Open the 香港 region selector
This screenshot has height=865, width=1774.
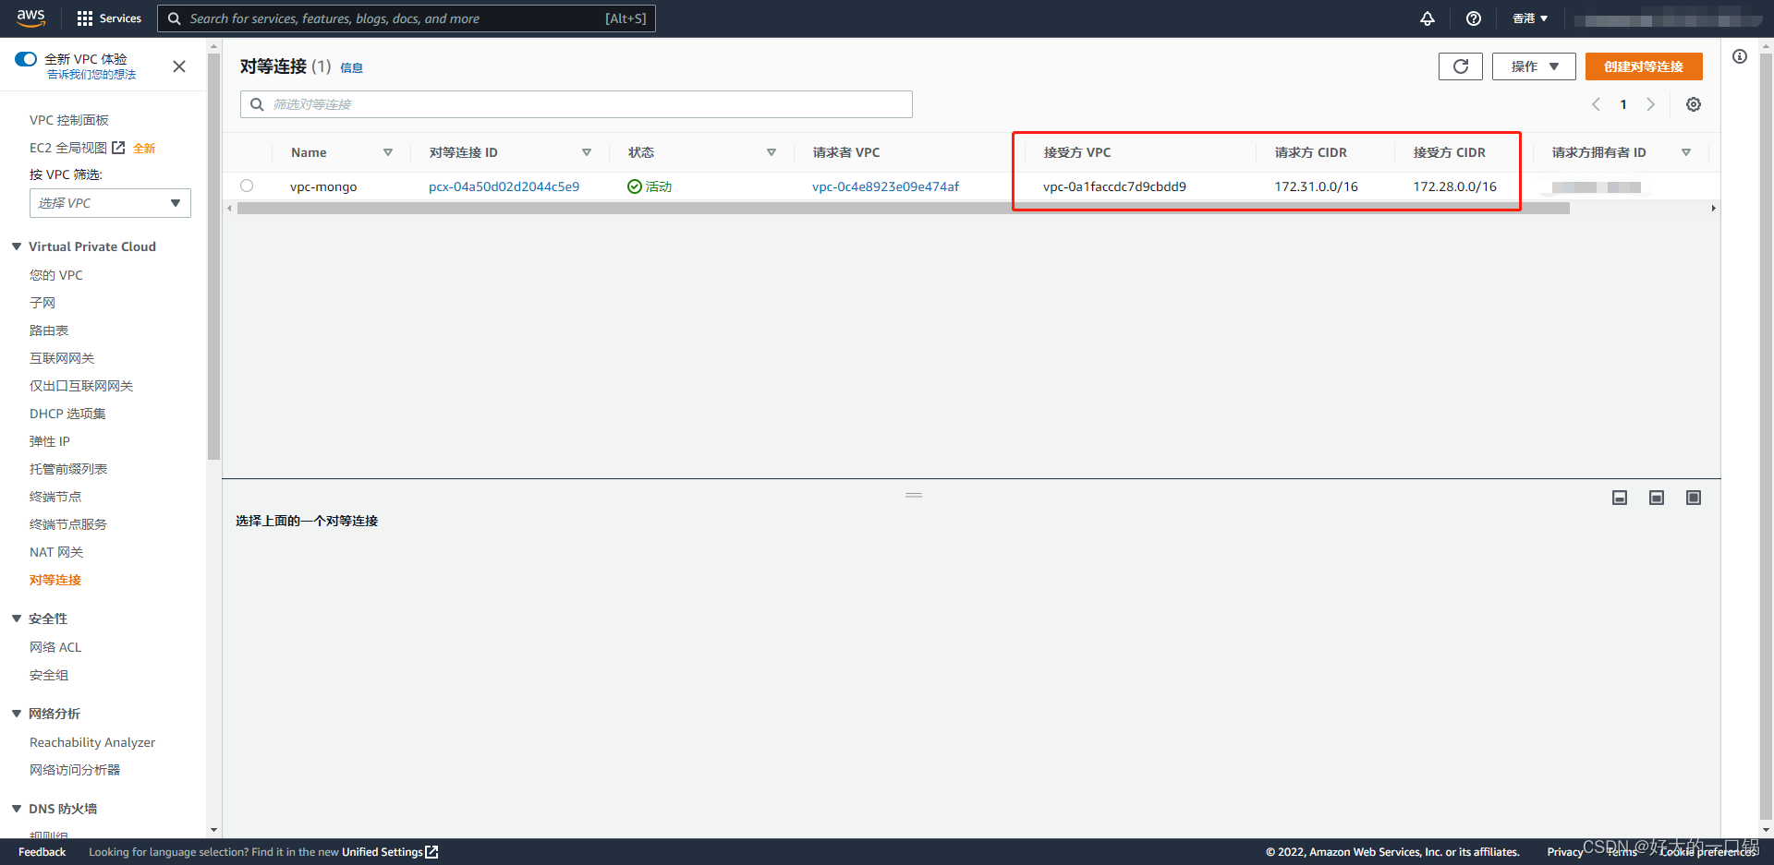click(1529, 18)
